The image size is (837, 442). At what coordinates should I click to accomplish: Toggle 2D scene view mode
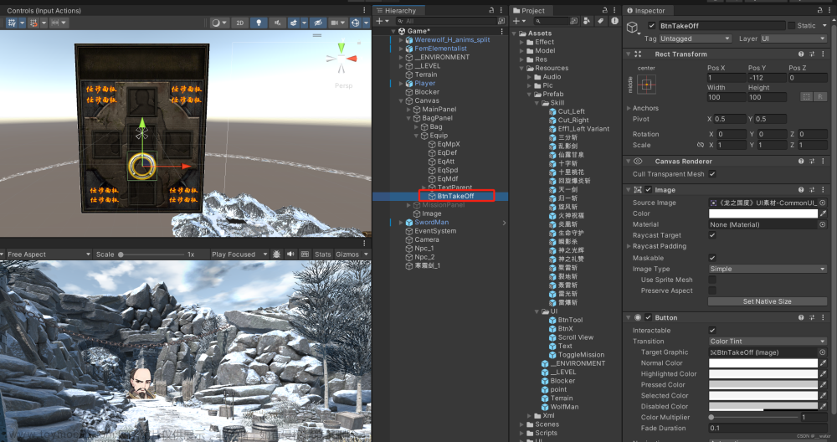[240, 23]
